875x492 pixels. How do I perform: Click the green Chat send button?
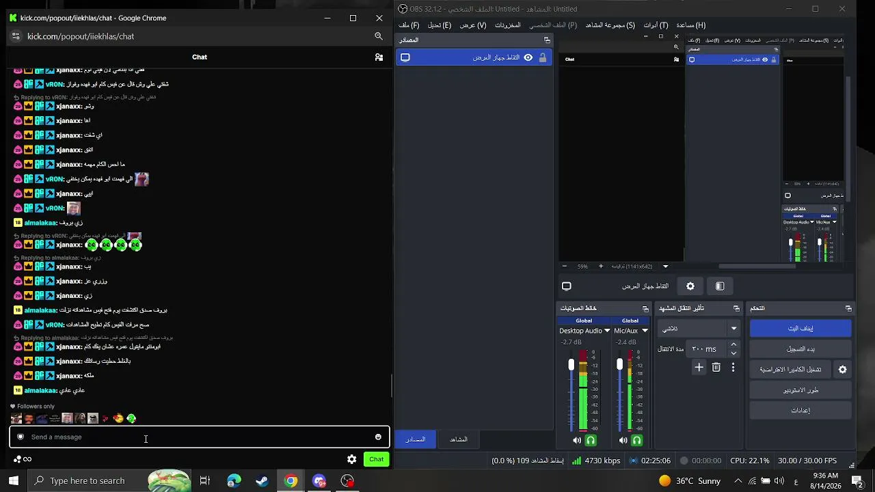coord(377,460)
